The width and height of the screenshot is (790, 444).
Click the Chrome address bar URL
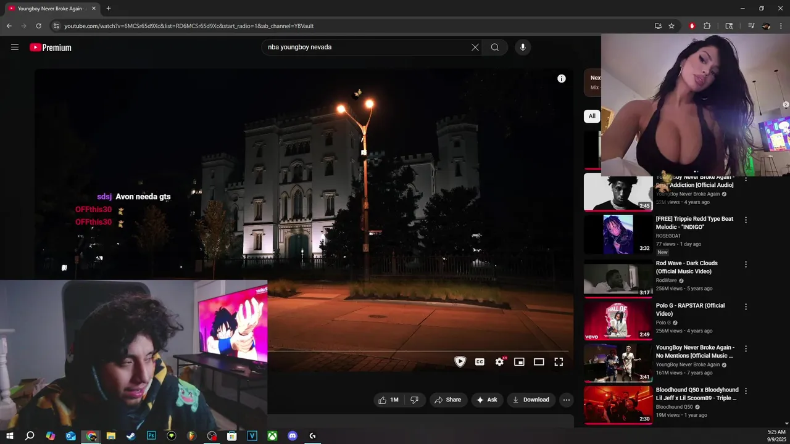189,26
